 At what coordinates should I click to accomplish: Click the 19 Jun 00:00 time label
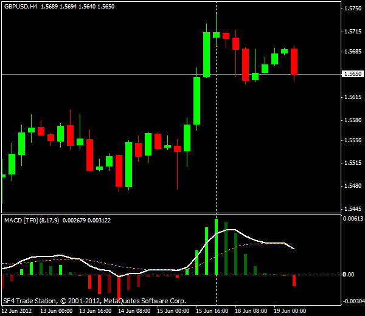290,311
